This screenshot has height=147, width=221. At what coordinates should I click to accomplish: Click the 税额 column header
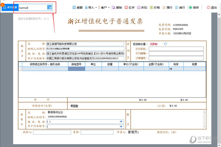coord(194,64)
